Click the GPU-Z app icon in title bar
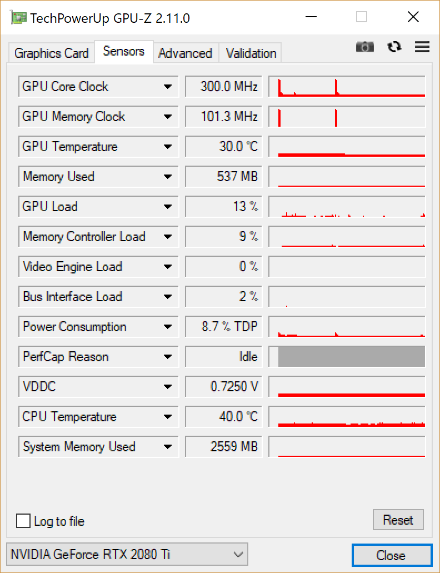The height and width of the screenshot is (573, 440). (x=18, y=18)
